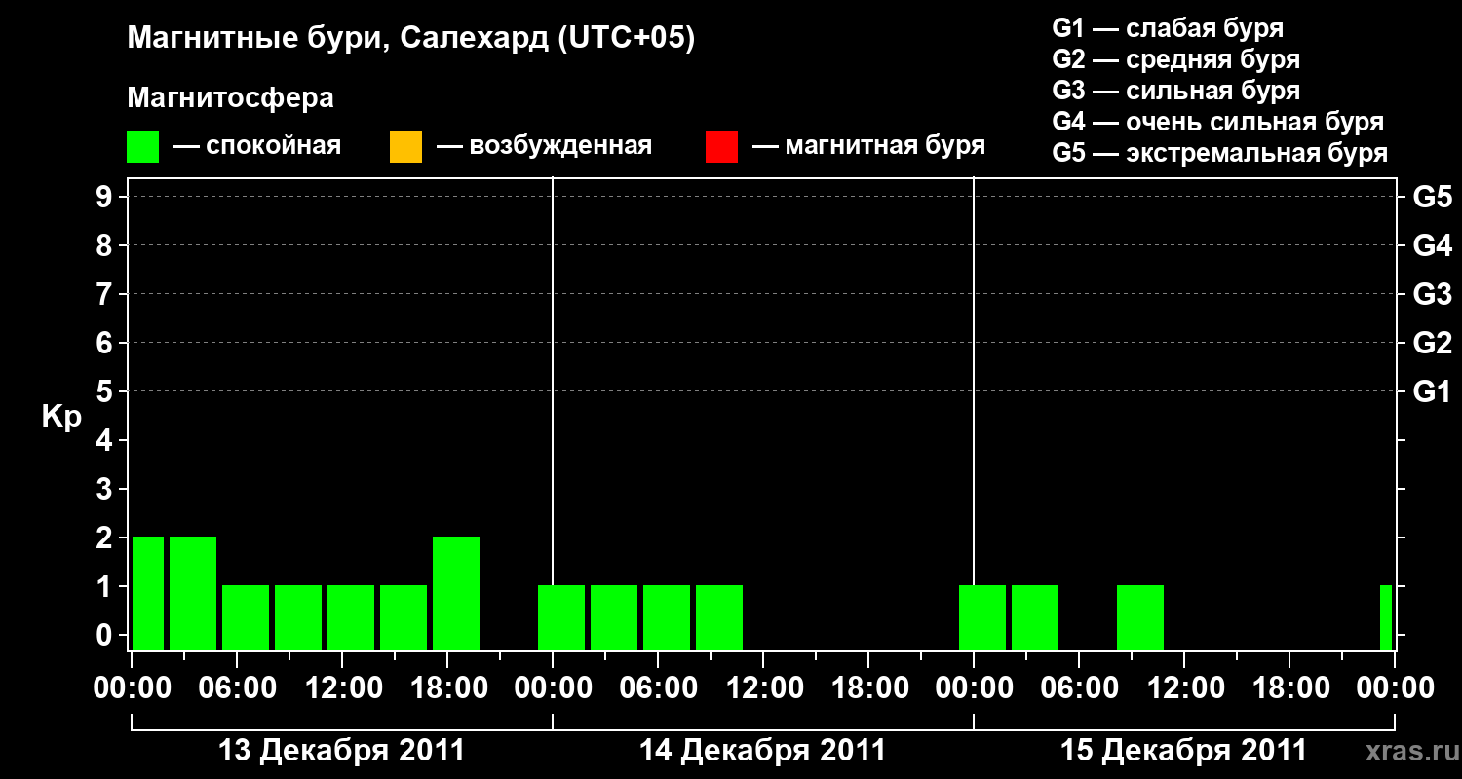Click the 'G2 — средняя буря' legend line
The height and width of the screenshot is (779, 1462).
(1176, 59)
